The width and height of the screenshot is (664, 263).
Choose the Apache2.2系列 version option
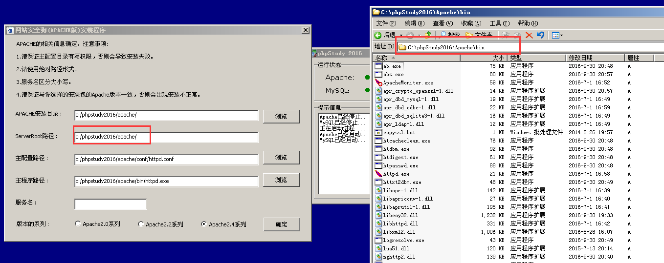(x=141, y=224)
